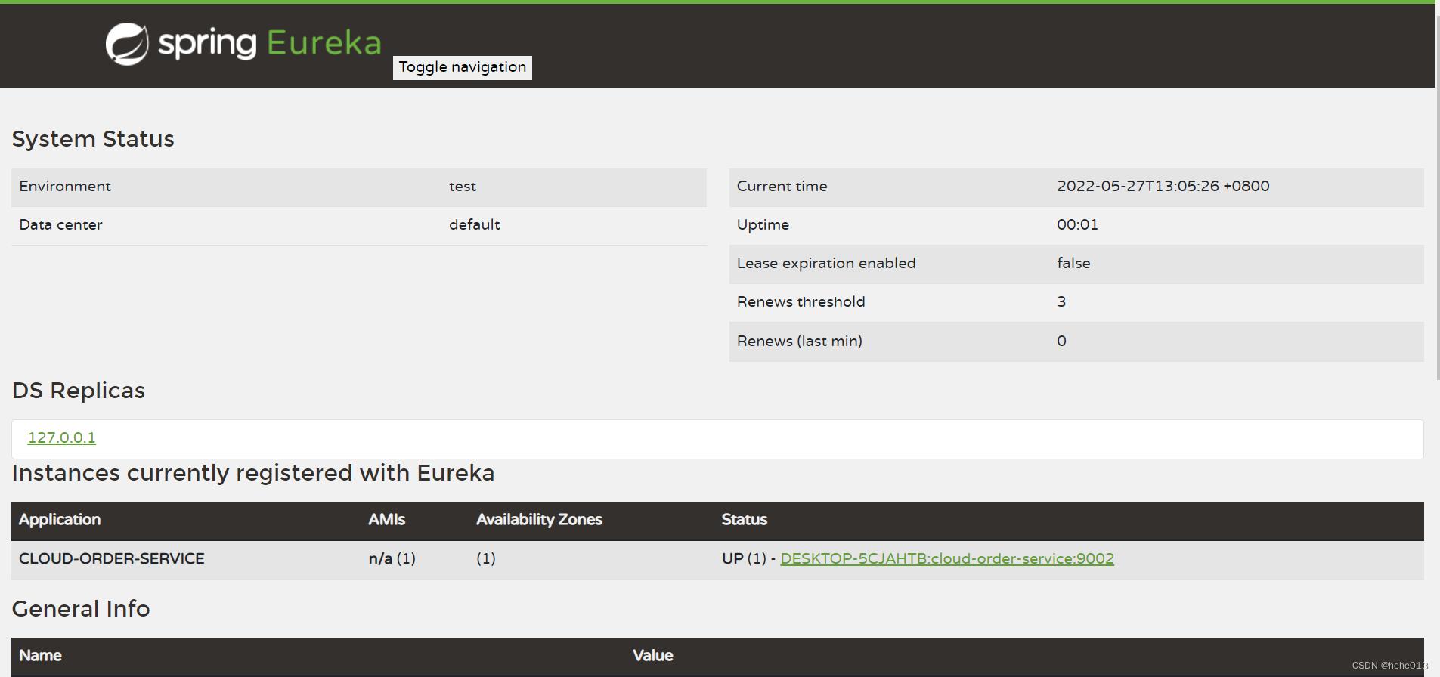Select the uptime value 00:01

(1078, 225)
